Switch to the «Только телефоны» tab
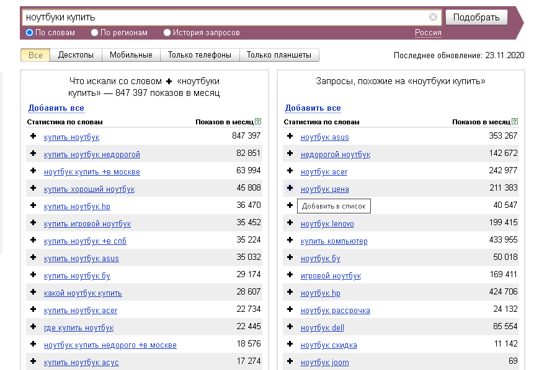Viewport: 534px width, 370px height. point(199,55)
